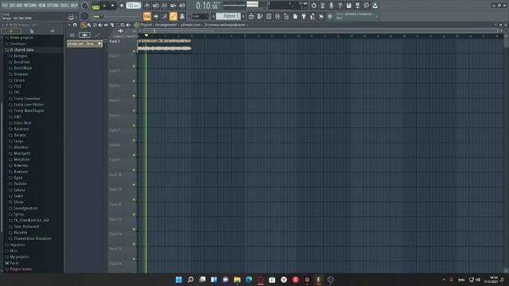The width and height of the screenshot is (509, 286).
Task: Expand the Packs folder in browser
Action: 14,263
